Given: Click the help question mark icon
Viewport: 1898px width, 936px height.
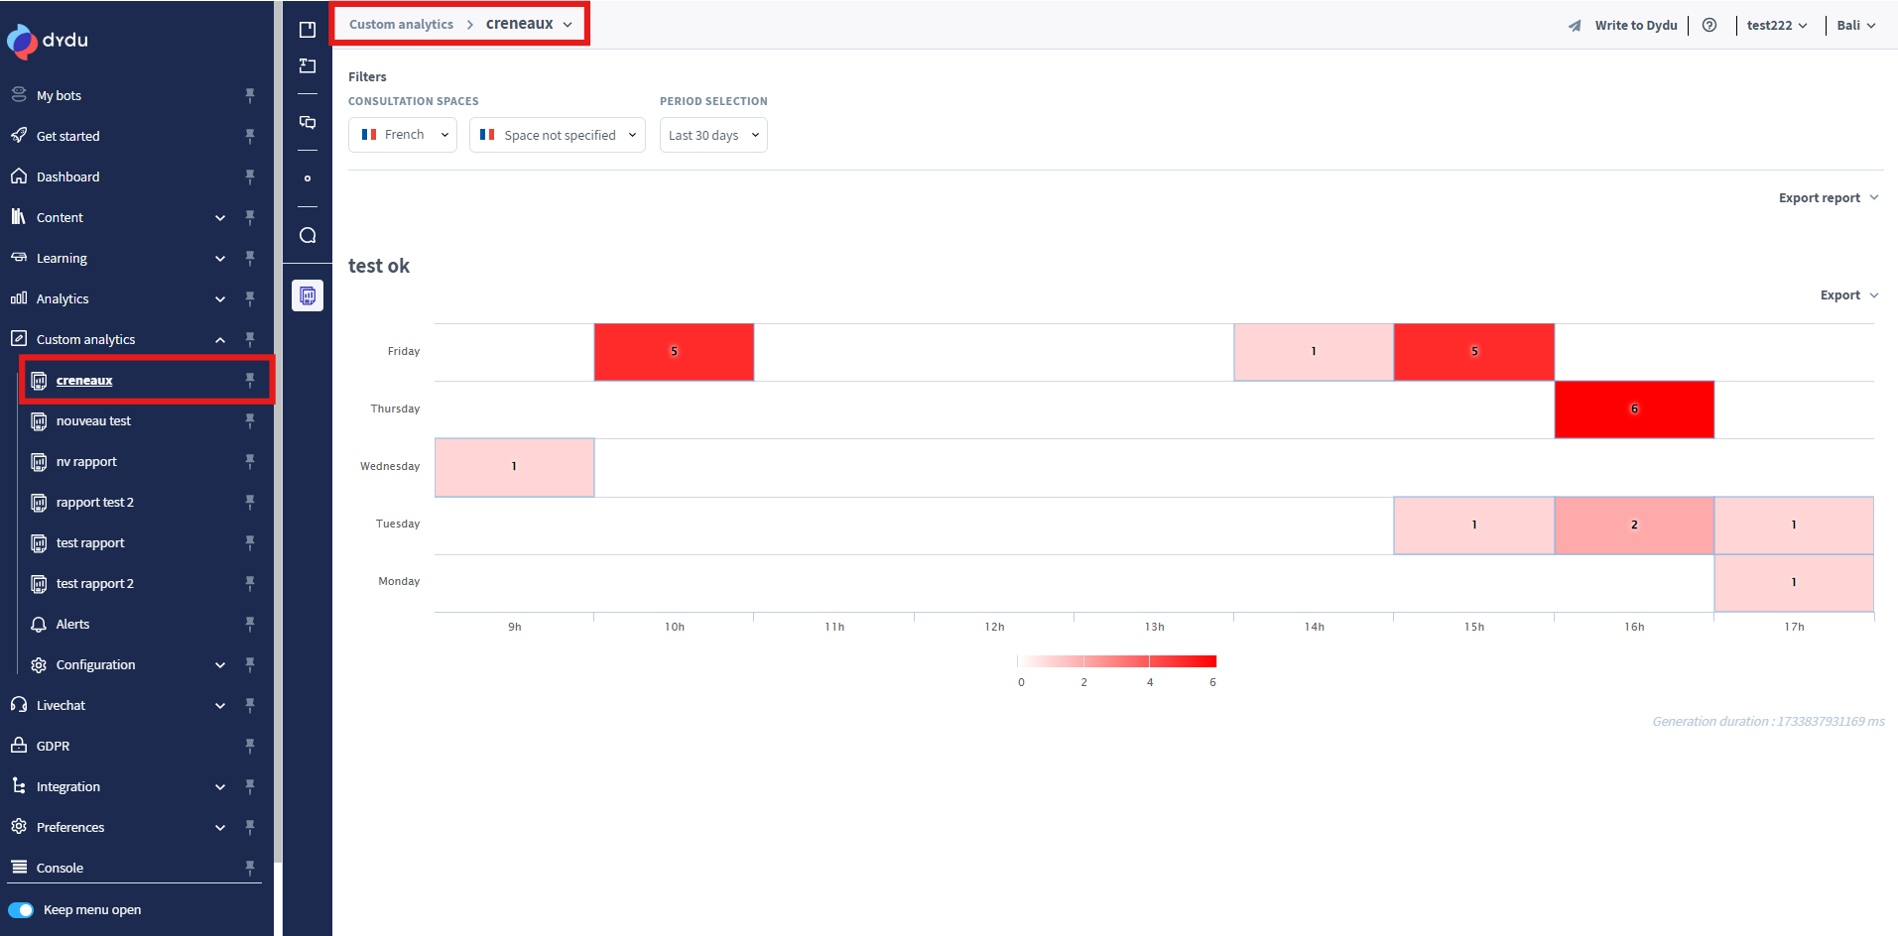Looking at the screenshot, I should [x=1708, y=26].
